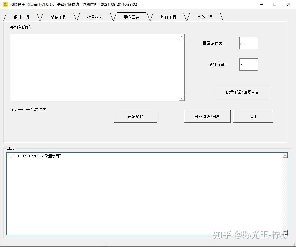Click the 群发工具 tab
This screenshot has height=247, width=296.
click(x=132, y=17)
